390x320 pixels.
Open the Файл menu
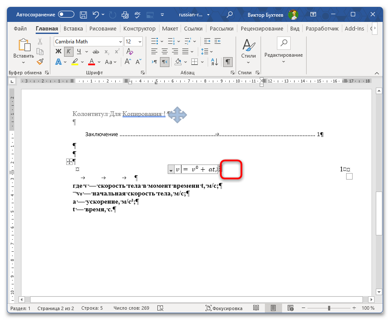tap(20, 29)
